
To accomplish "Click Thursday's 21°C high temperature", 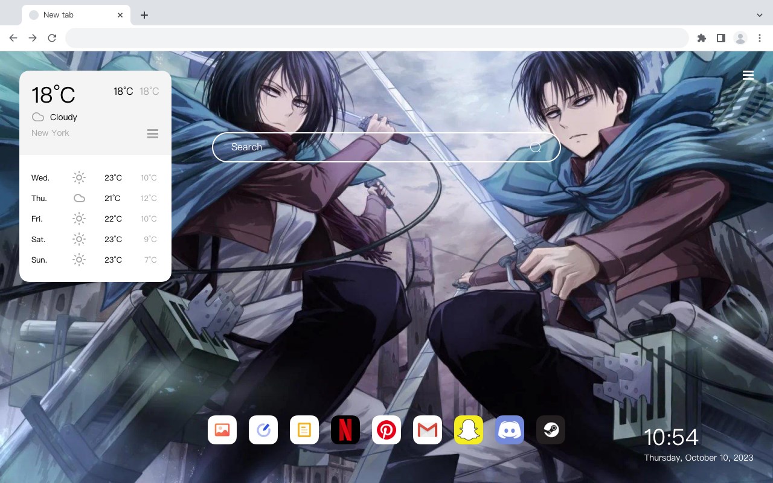I will (112, 198).
